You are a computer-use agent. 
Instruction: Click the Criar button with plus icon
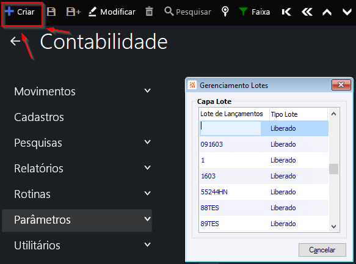click(20, 12)
